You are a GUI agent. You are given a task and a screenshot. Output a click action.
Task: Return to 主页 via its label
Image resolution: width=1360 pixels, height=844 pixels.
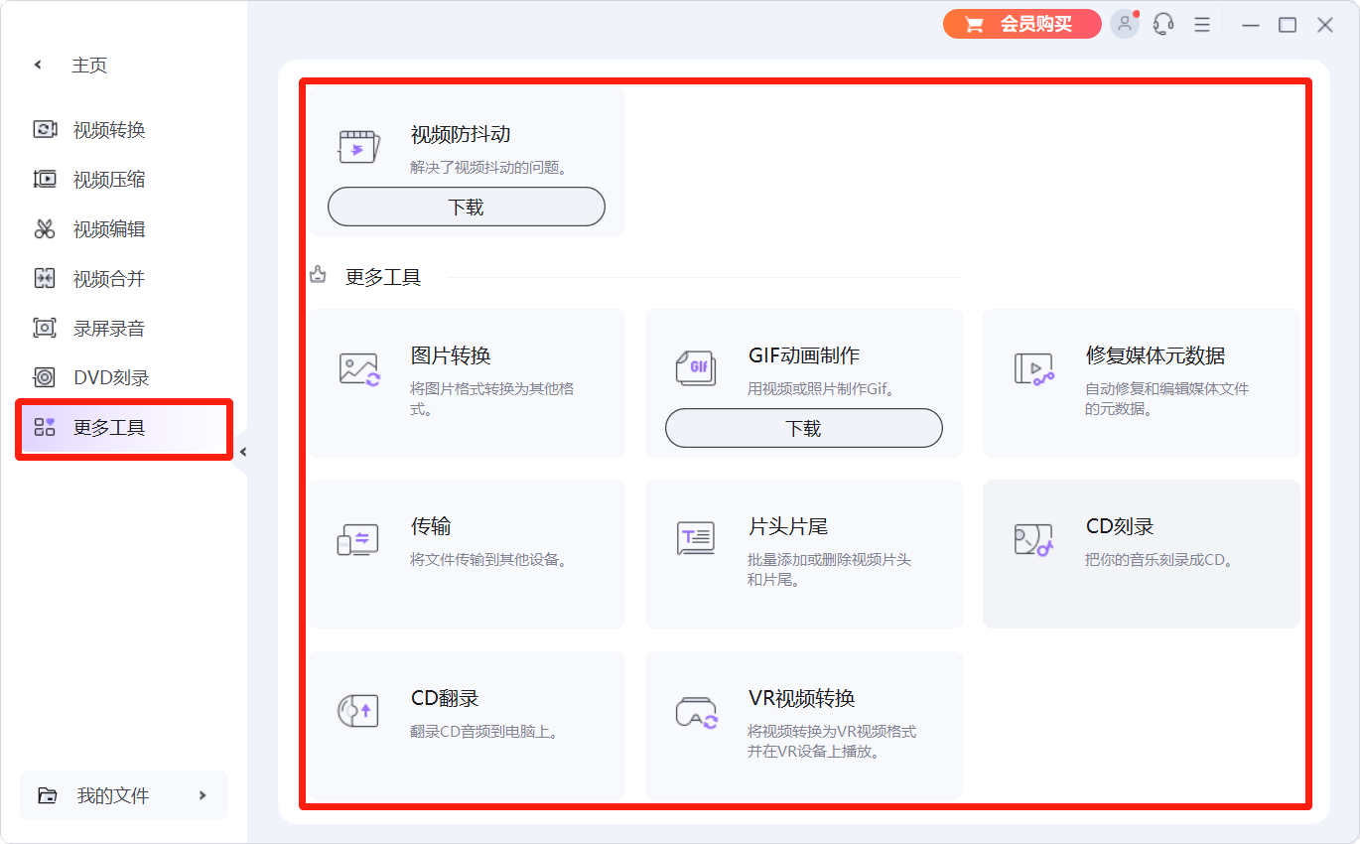point(89,66)
